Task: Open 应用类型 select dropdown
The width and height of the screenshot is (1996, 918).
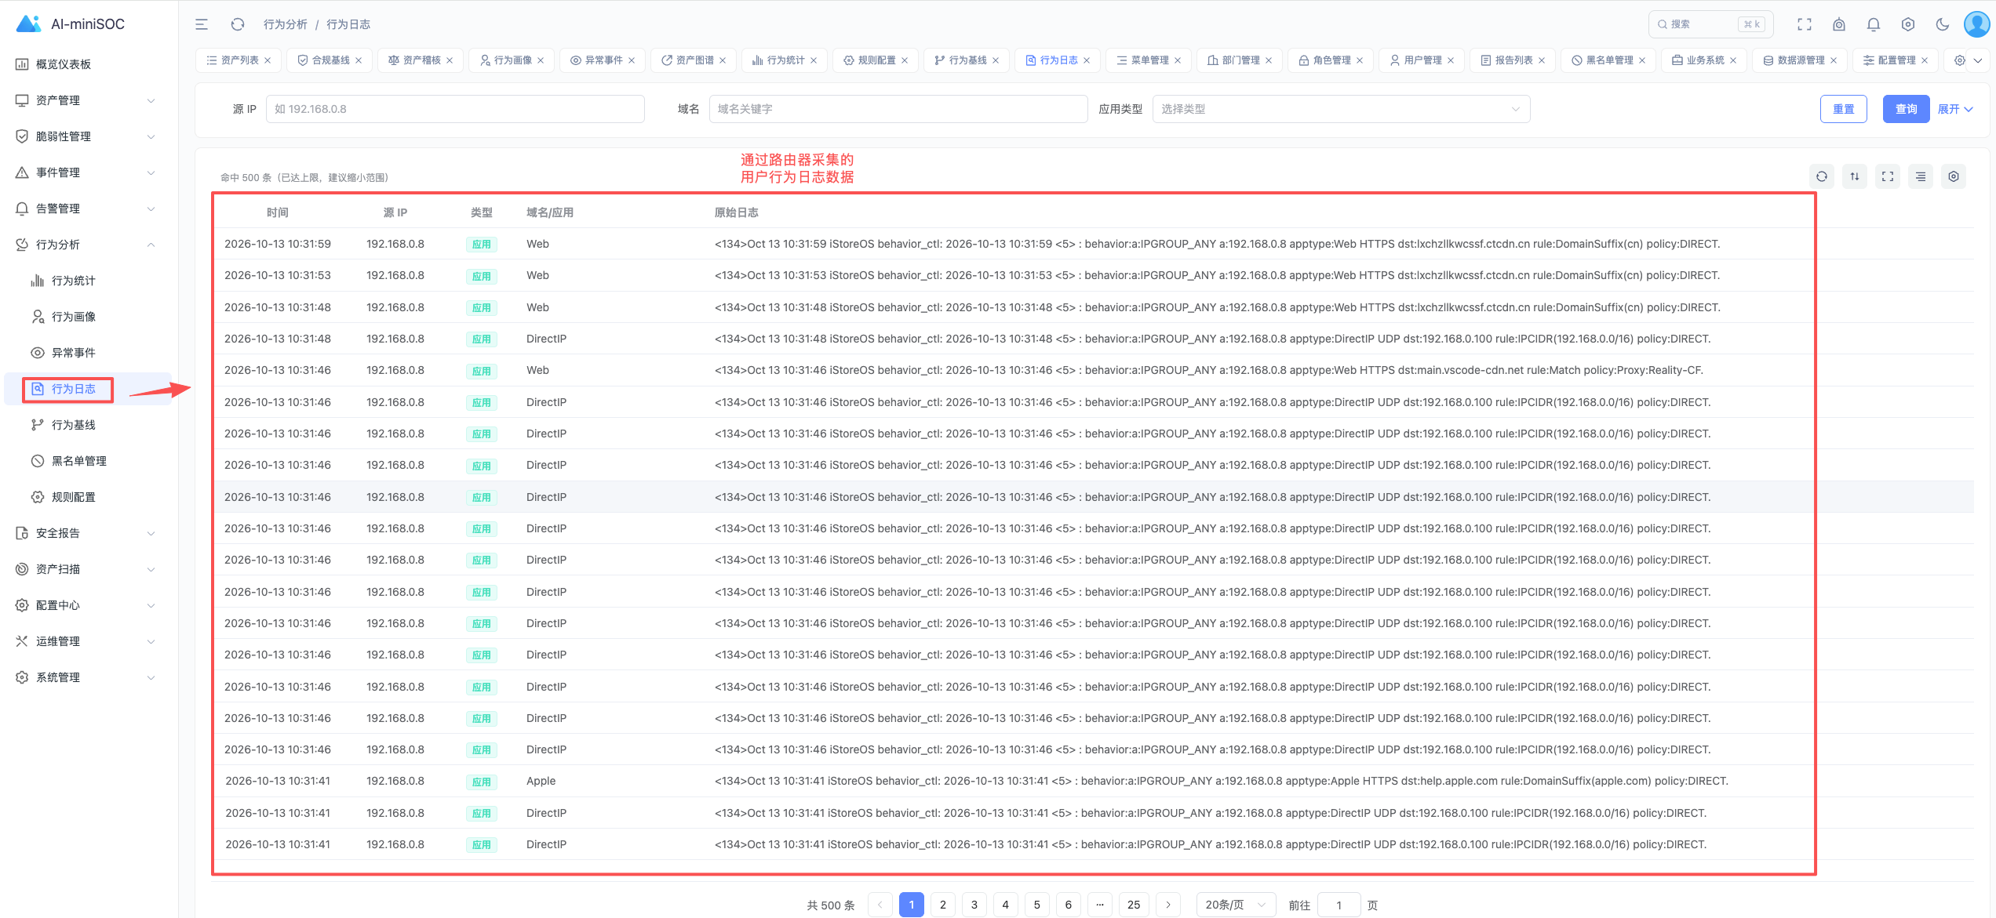Action: point(1341,109)
